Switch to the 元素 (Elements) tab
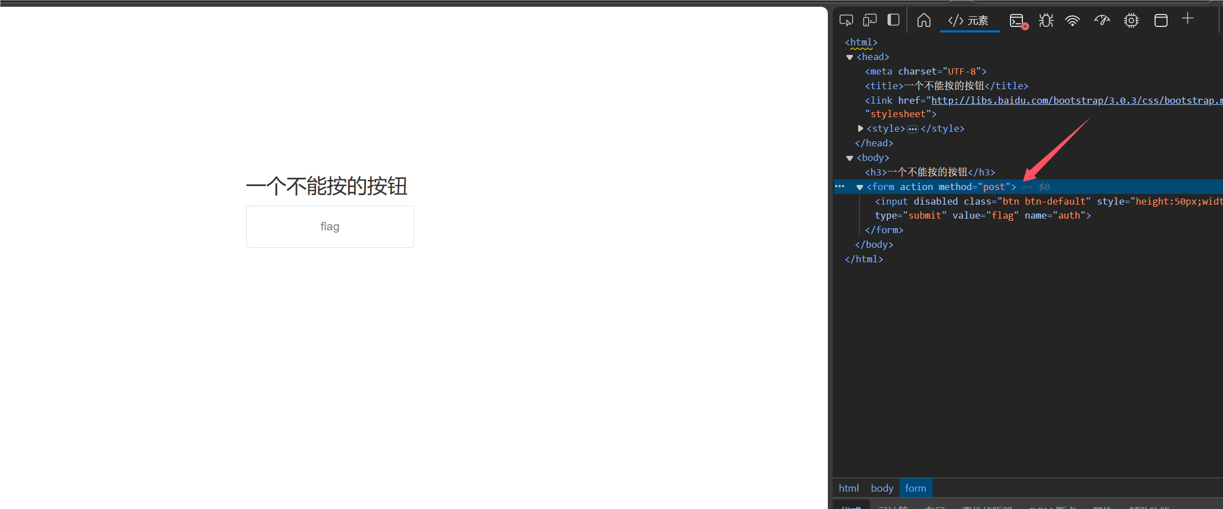The image size is (1223, 509). pyautogui.click(x=969, y=21)
